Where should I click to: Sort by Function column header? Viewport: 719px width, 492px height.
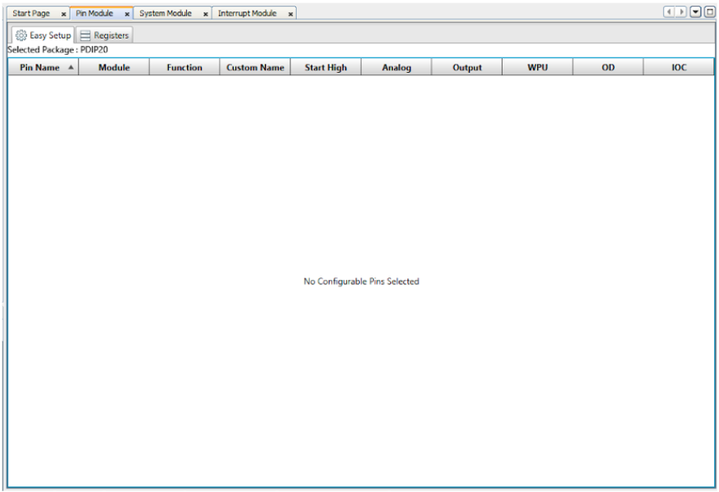pyautogui.click(x=184, y=67)
